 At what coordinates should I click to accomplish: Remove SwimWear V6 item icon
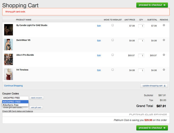[164, 40]
